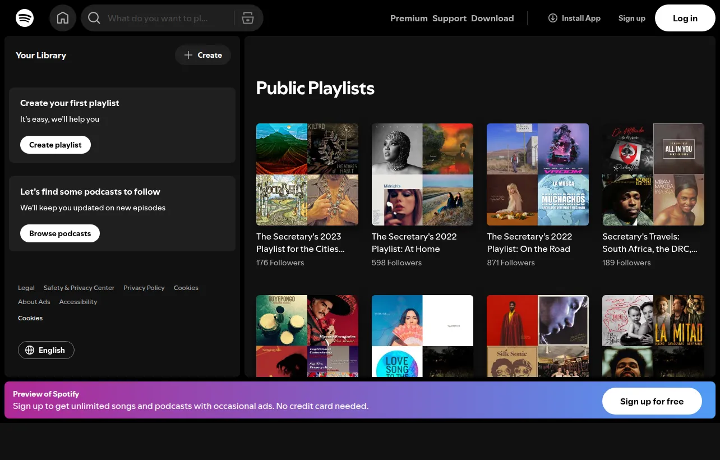Open playlist cover with Buyepongo album

[x=307, y=335]
